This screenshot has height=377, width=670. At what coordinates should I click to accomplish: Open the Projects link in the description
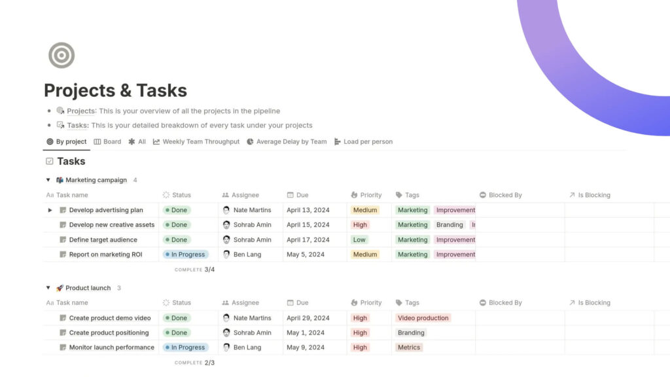tap(80, 111)
